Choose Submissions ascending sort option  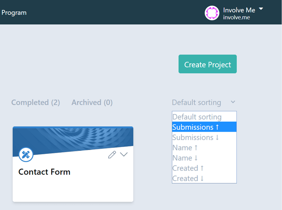click(x=204, y=127)
